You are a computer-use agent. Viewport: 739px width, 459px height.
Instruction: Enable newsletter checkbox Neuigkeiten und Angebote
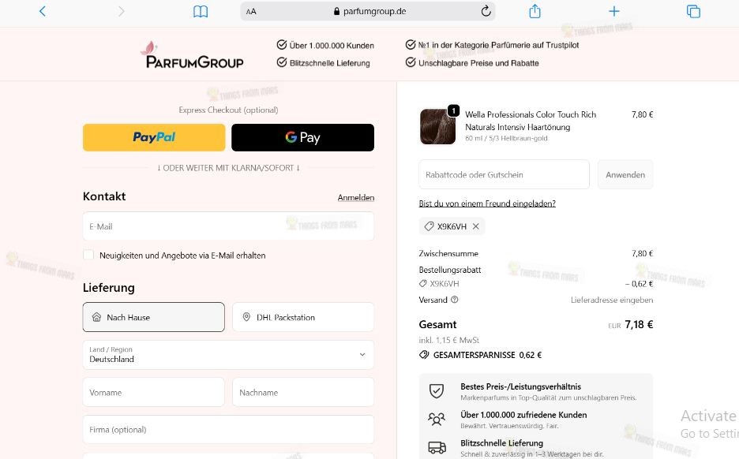[88, 255]
